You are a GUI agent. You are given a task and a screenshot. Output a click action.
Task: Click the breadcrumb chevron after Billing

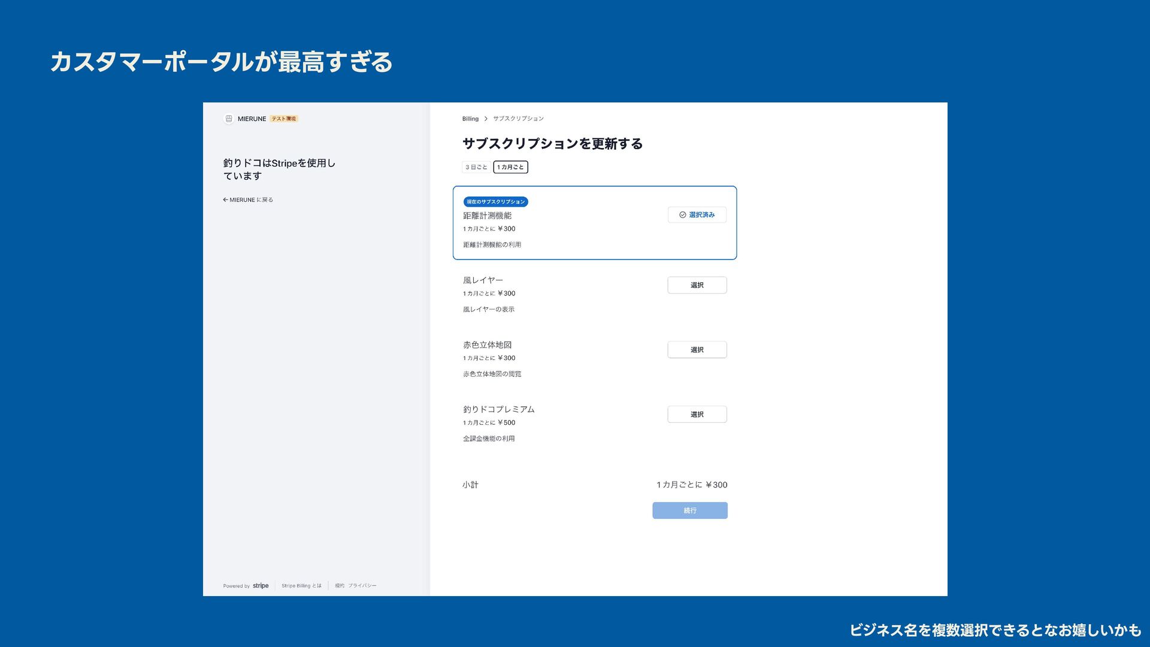coord(486,119)
